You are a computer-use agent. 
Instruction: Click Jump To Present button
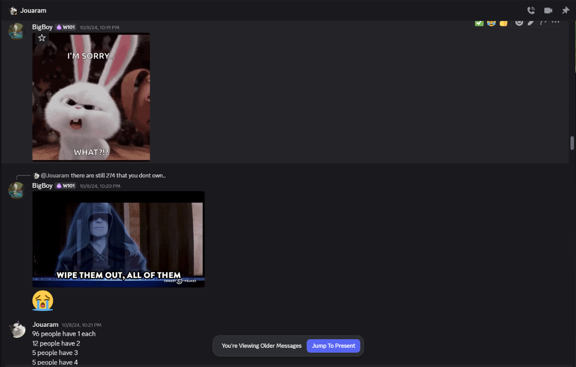(x=333, y=345)
